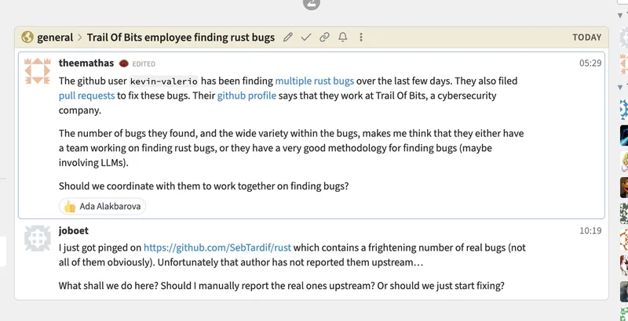The height and width of the screenshot is (321, 628).
Task: Click the 05:29 message timestamp
Action: [x=590, y=63]
